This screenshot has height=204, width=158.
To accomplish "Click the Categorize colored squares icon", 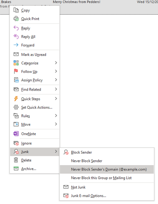I will (x=16, y=63).
